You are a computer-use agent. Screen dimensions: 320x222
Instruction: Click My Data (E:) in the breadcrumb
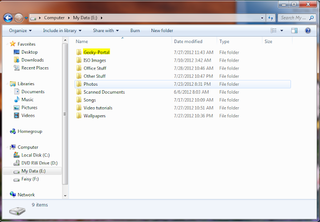[85, 18]
